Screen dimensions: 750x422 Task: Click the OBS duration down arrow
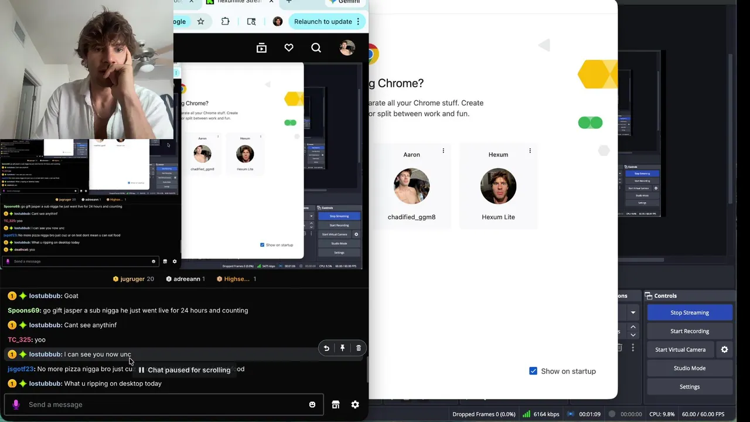pyautogui.click(x=633, y=335)
